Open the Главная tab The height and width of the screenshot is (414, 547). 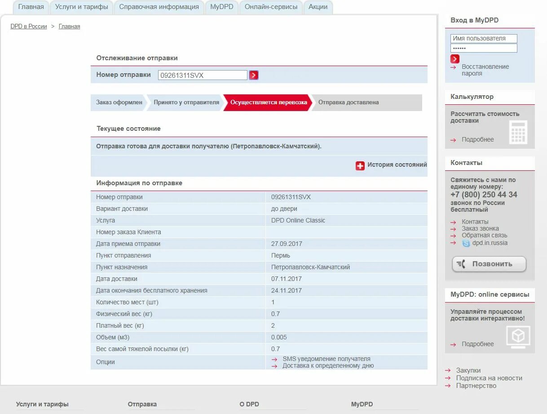pos(31,7)
